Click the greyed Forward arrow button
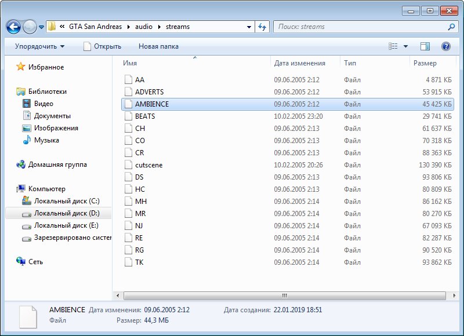The height and width of the screenshot is (336, 464). pos(30,27)
